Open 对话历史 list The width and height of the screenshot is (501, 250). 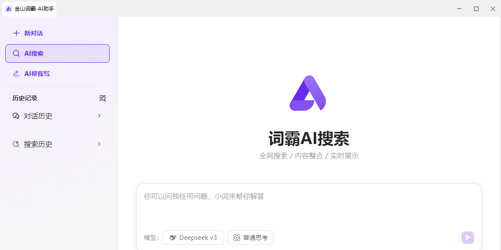58,116
